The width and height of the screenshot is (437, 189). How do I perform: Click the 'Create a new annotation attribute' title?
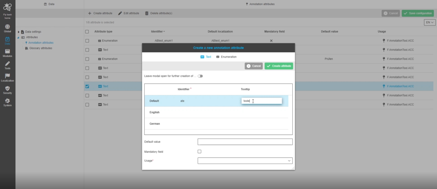point(218,48)
